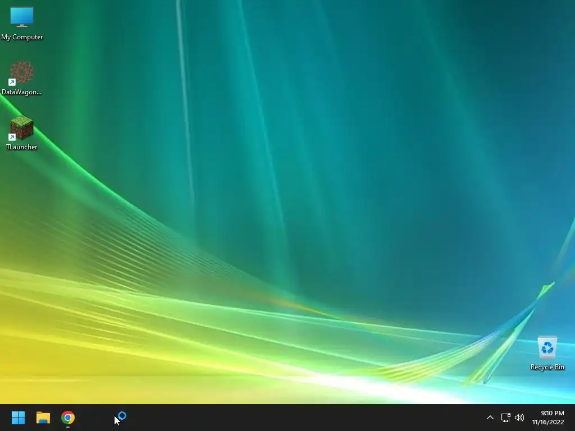Click the Recycle Bin label text
Image resolution: width=575 pixels, height=431 pixels.
click(x=547, y=367)
